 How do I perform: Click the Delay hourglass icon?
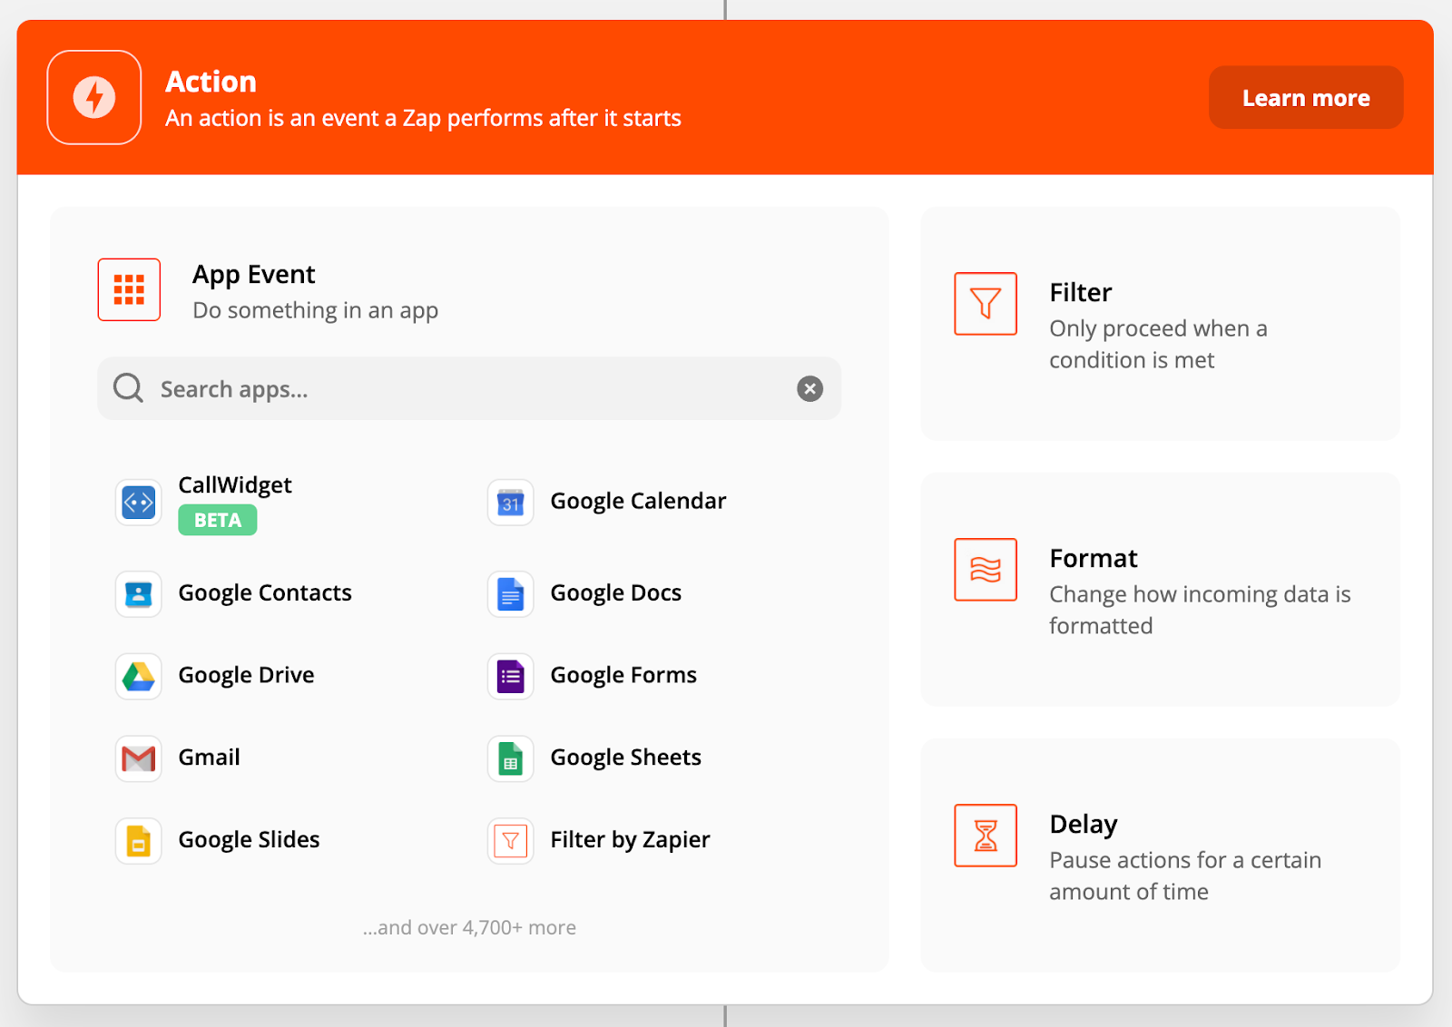point(986,835)
